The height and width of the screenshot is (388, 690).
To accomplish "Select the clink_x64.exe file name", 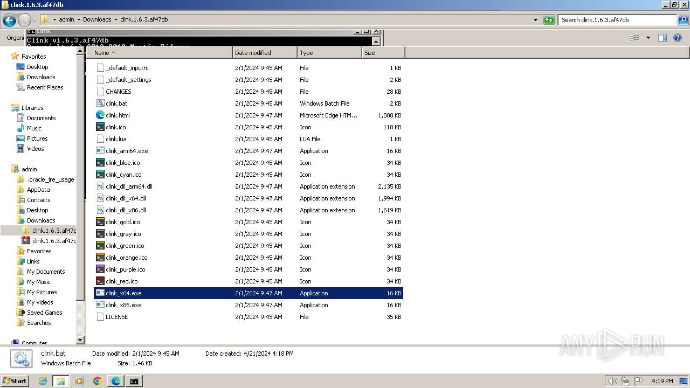I will click(123, 293).
